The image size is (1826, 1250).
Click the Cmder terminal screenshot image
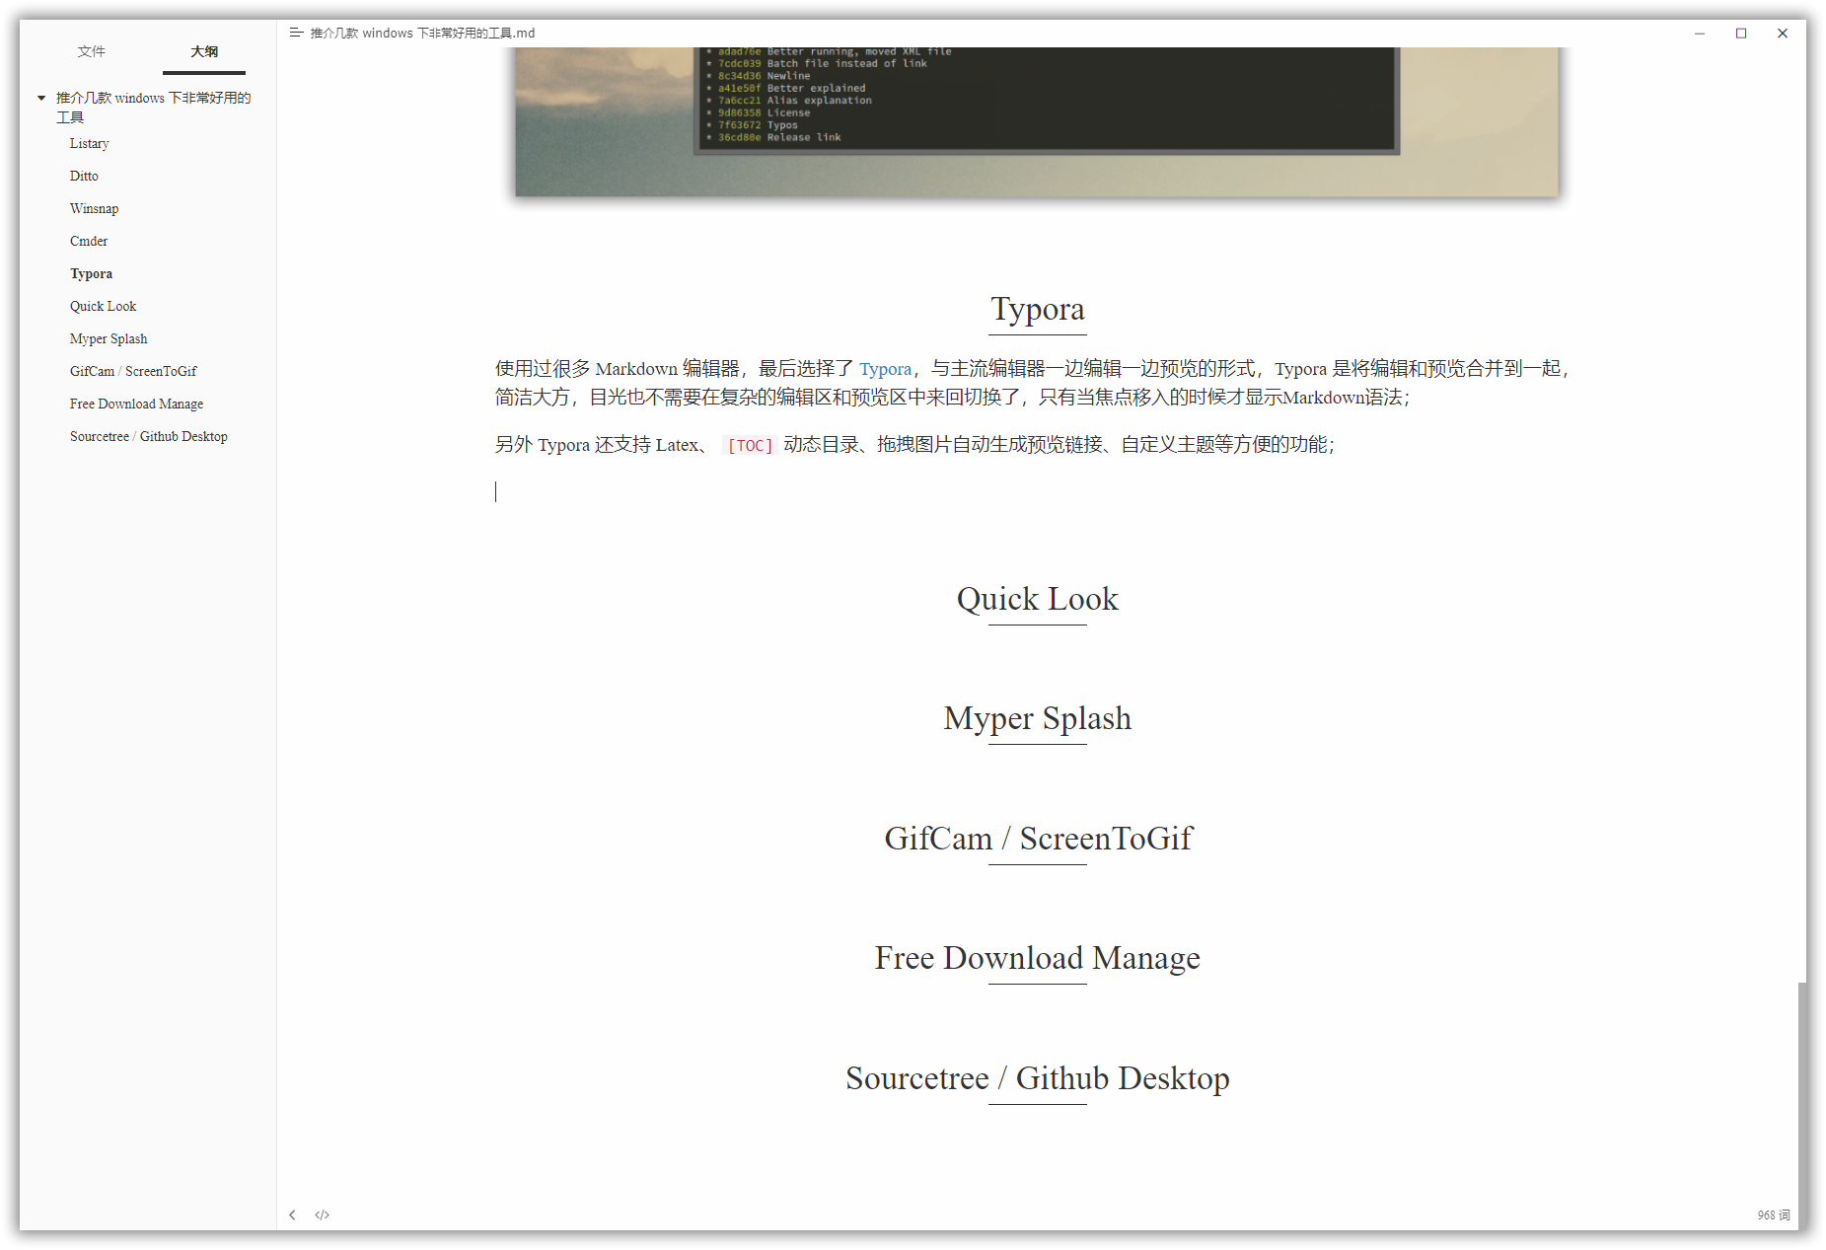click(x=1036, y=121)
